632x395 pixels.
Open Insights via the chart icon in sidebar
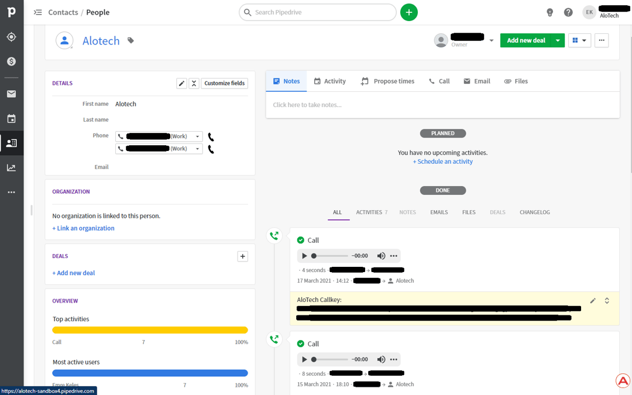[x=12, y=168]
